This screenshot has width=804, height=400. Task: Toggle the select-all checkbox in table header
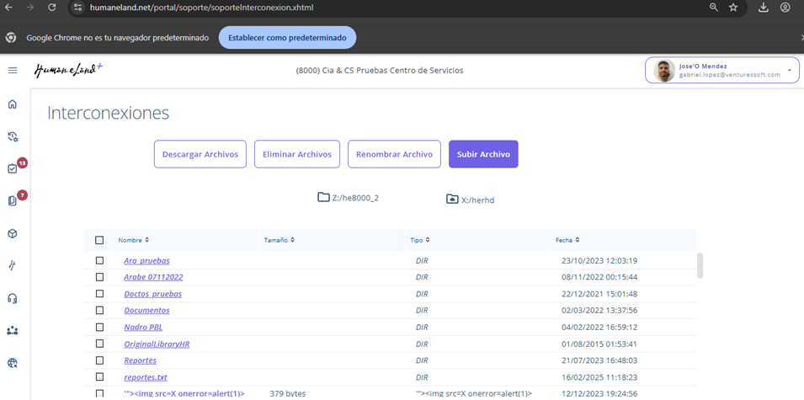coord(99,240)
